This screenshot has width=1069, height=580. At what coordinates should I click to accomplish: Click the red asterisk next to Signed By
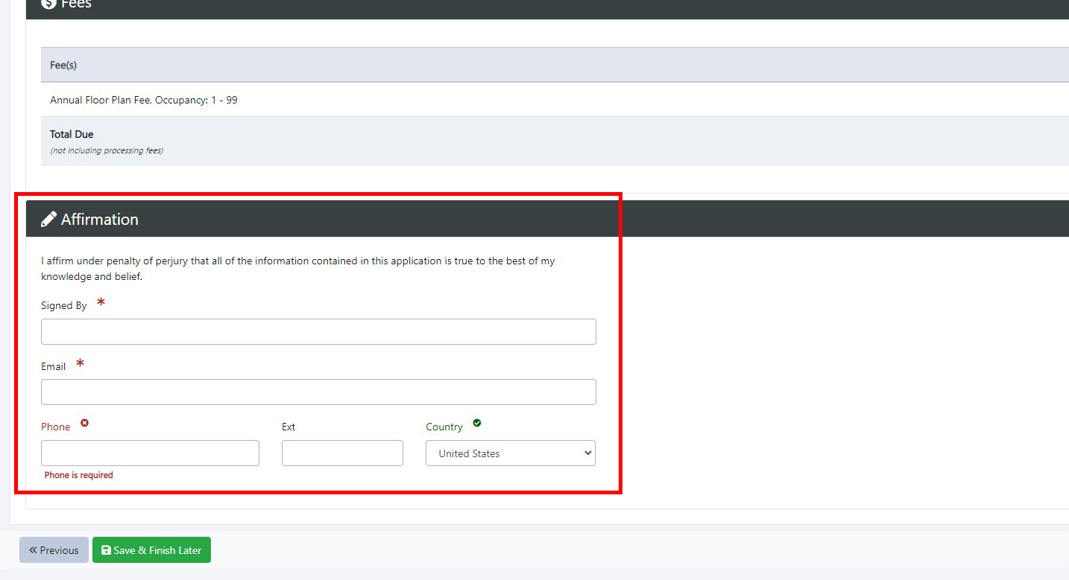[101, 303]
